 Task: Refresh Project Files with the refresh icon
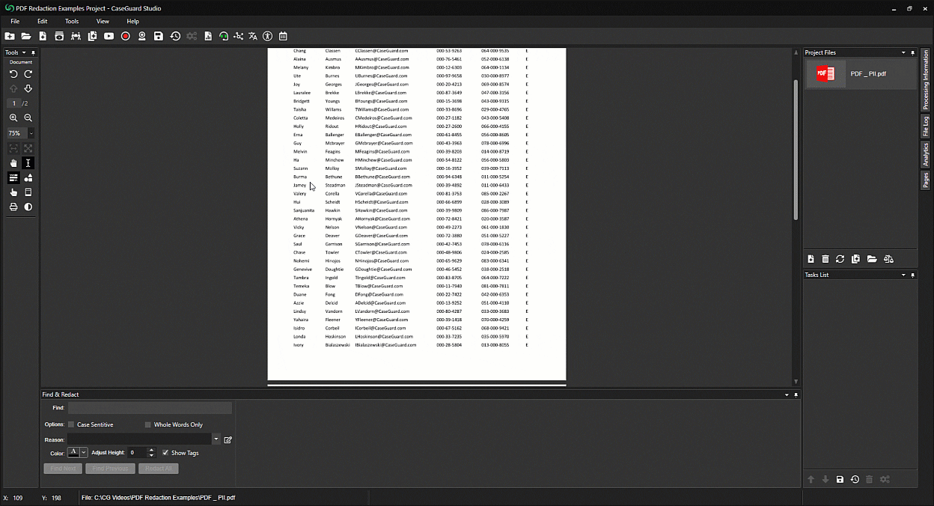[840, 259]
